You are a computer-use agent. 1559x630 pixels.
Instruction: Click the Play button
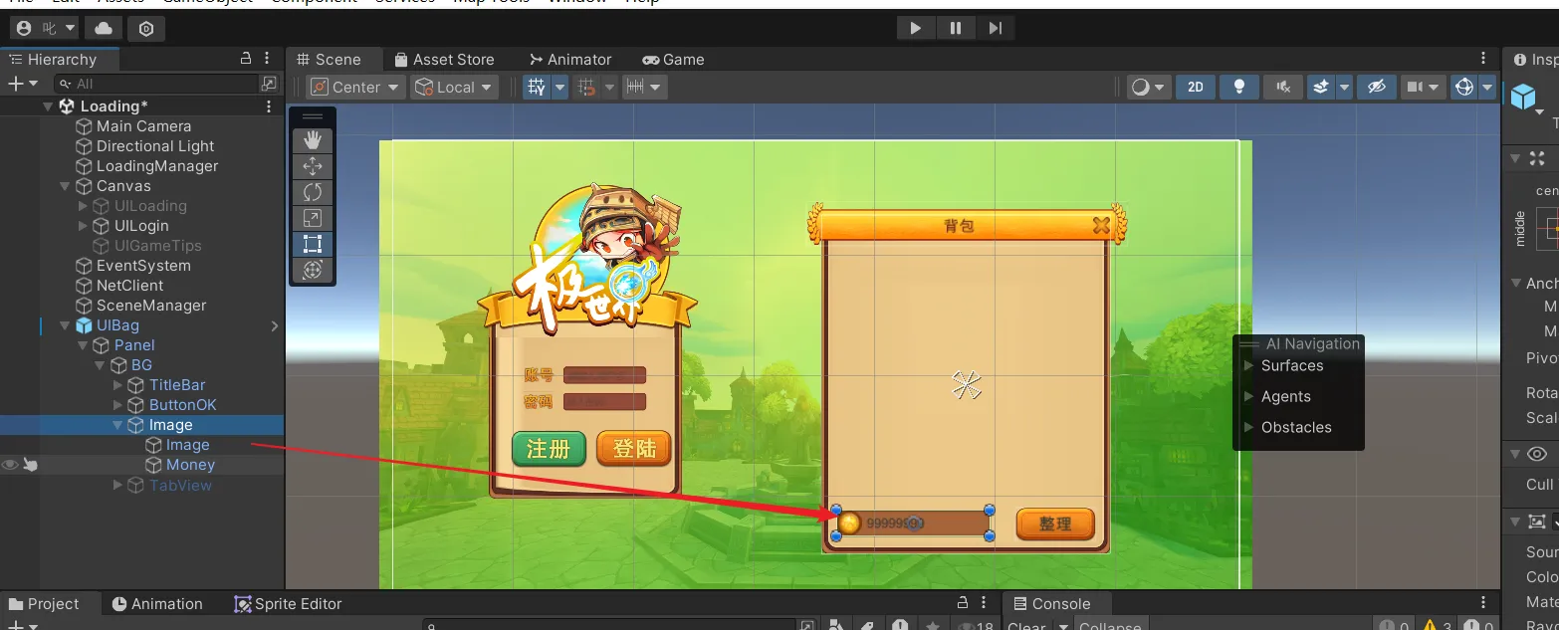click(915, 28)
